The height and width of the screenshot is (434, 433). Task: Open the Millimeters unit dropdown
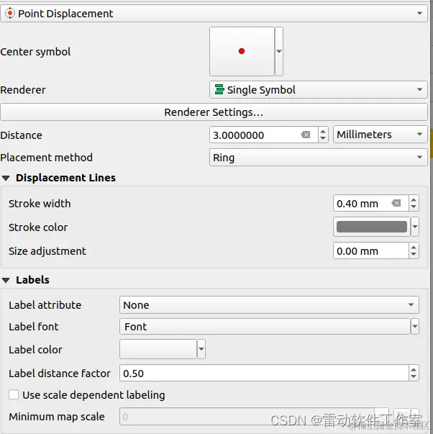[380, 135]
